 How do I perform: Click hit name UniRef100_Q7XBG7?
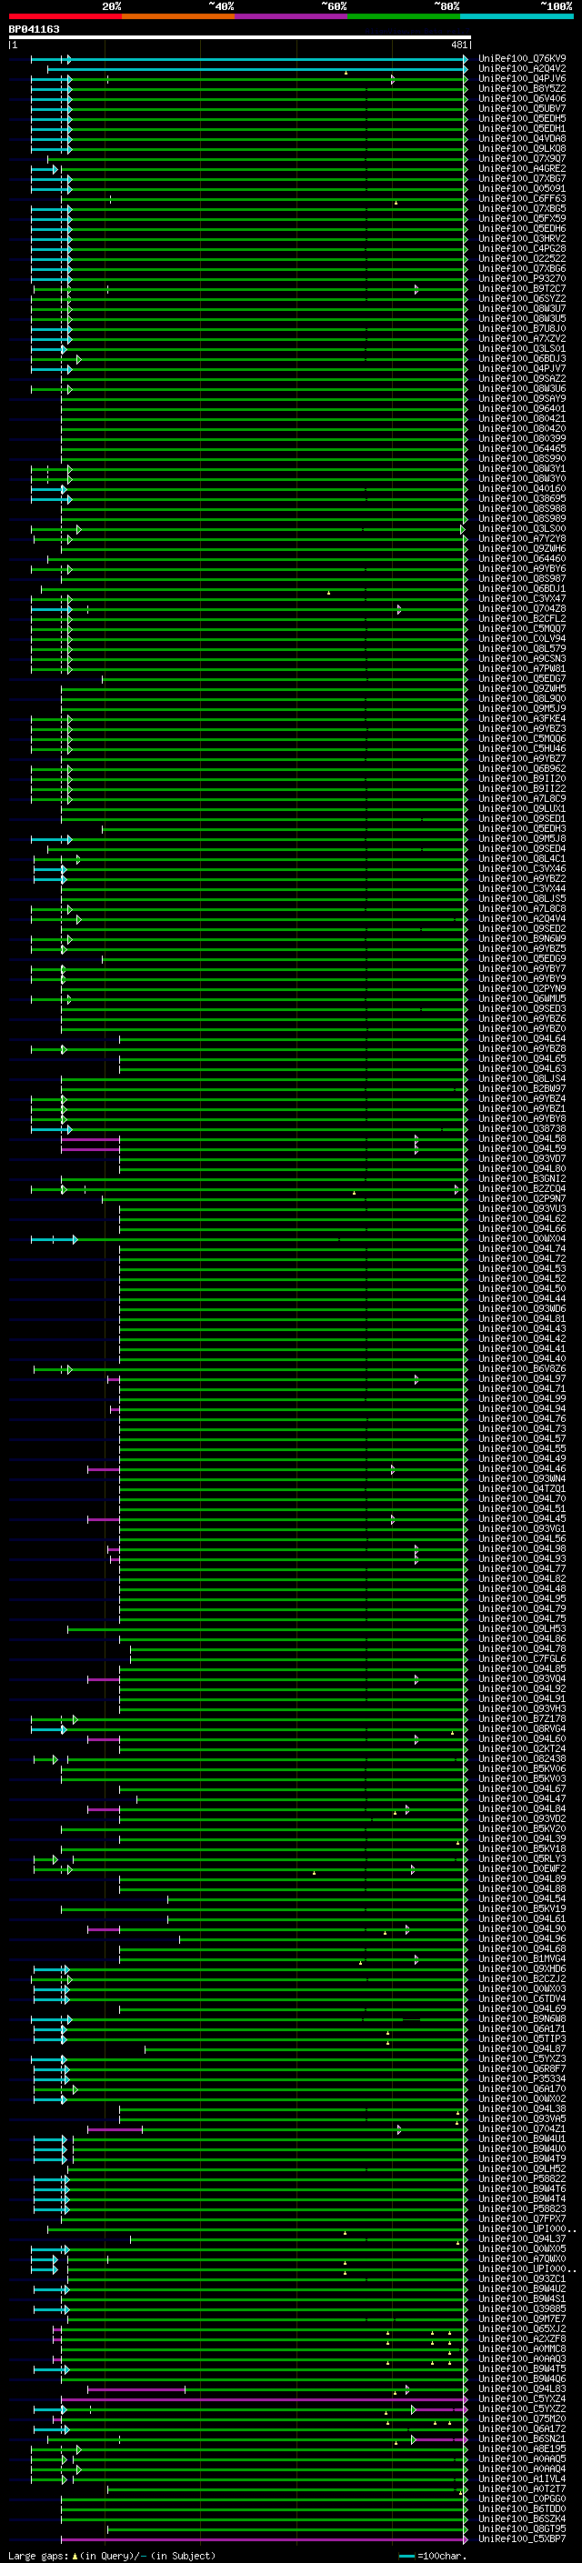click(522, 179)
